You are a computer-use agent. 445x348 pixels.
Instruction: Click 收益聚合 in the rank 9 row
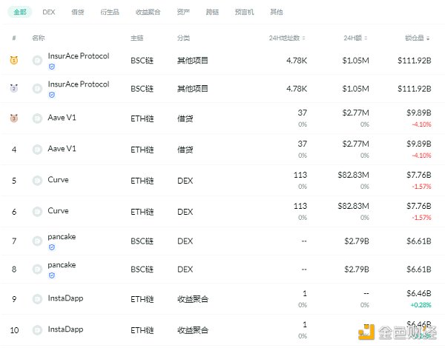click(193, 298)
